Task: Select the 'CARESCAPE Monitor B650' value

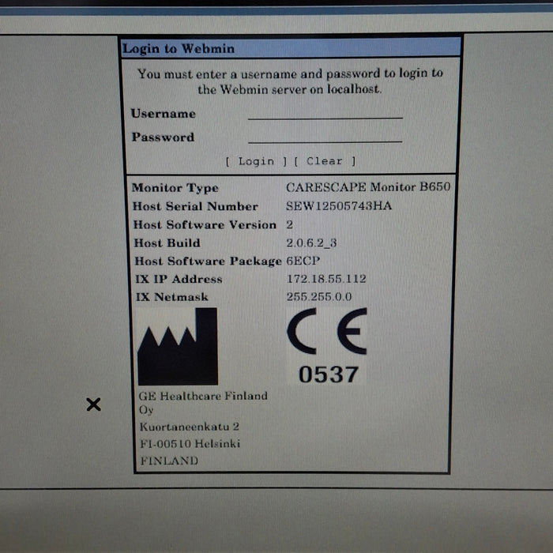Action: pyautogui.click(x=368, y=187)
